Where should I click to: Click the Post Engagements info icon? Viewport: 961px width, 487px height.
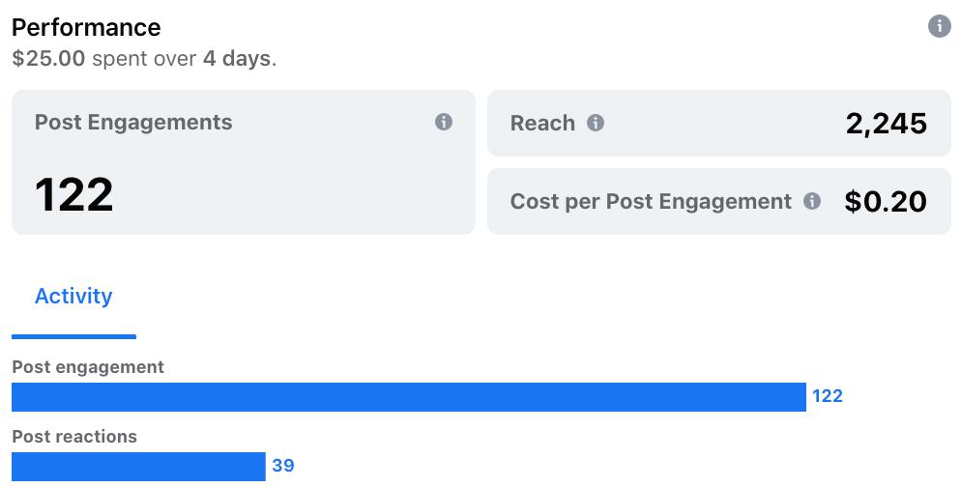[x=444, y=122]
